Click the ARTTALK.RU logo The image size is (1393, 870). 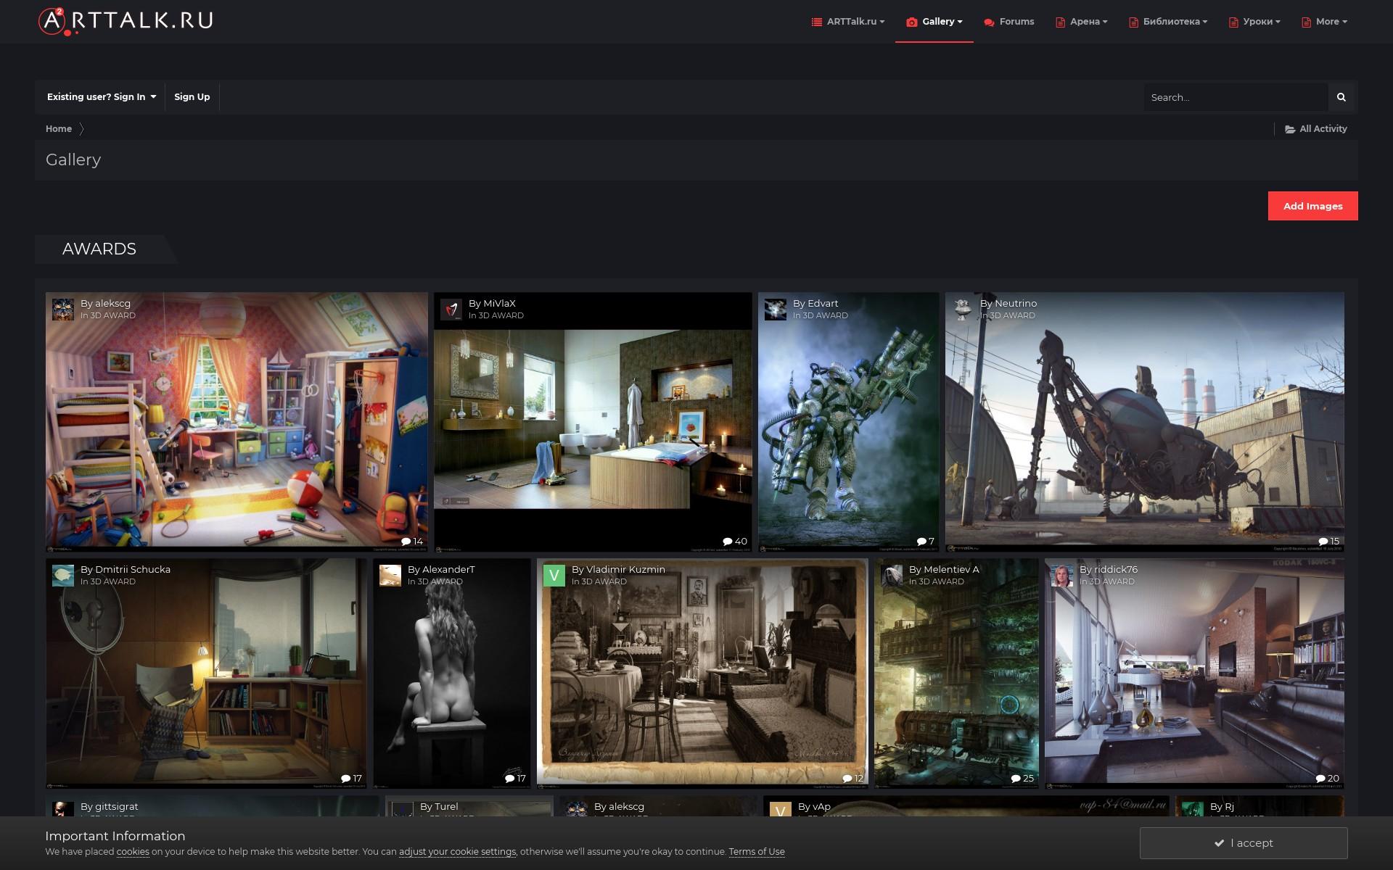click(126, 21)
